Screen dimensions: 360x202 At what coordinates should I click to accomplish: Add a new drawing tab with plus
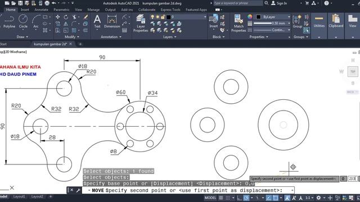coord(80,44)
